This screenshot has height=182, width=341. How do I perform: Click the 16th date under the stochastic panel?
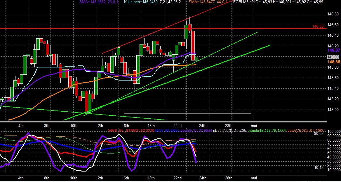[126, 178]
